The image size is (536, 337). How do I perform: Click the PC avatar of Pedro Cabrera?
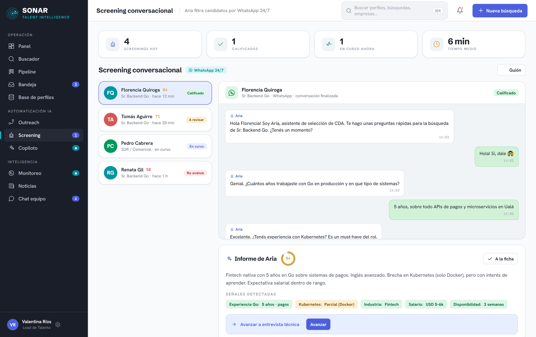[111, 146]
